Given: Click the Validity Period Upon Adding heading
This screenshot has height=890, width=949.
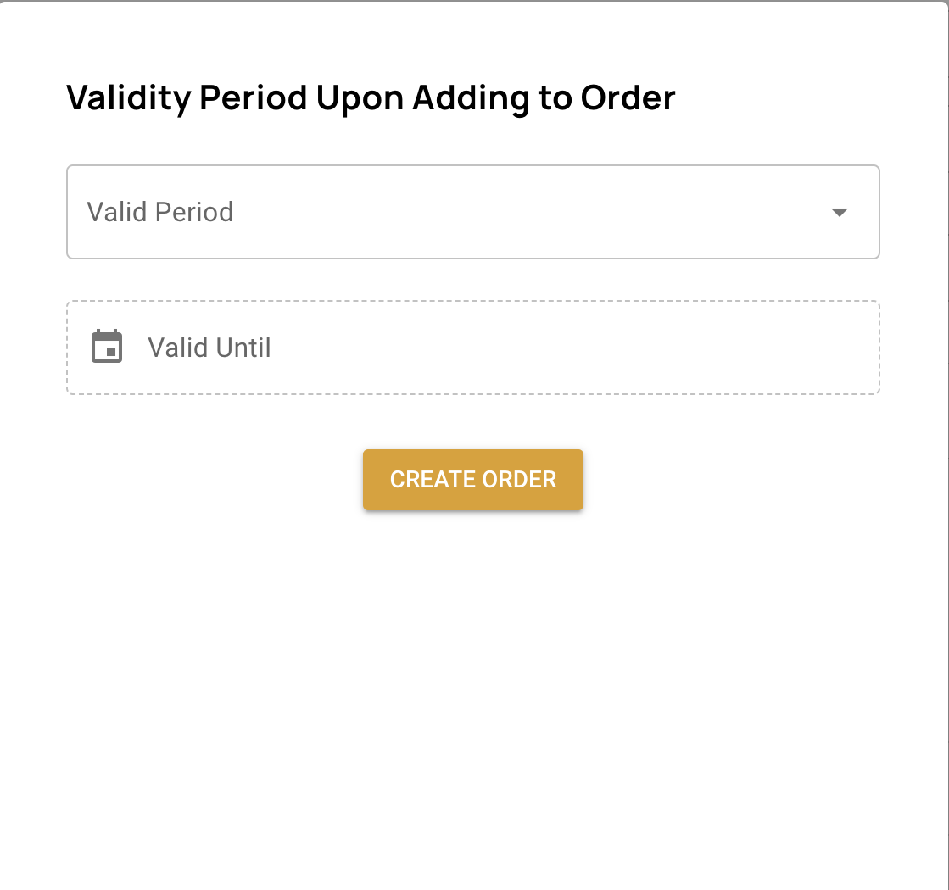Looking at the screenshot, I should [371, 98].
